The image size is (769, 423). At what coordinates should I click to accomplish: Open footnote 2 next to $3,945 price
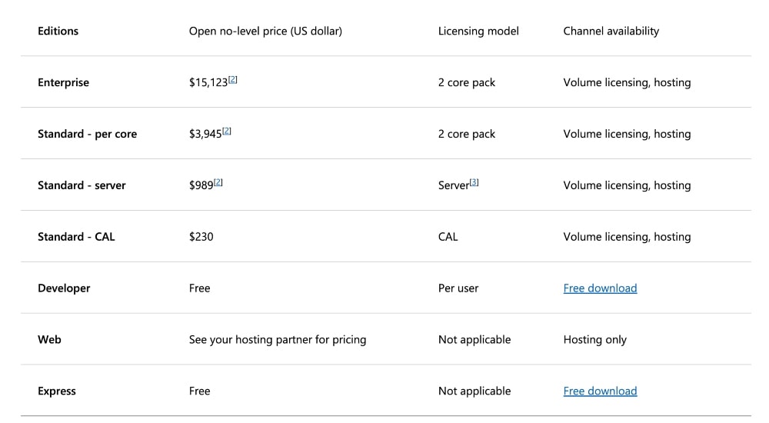227,131
